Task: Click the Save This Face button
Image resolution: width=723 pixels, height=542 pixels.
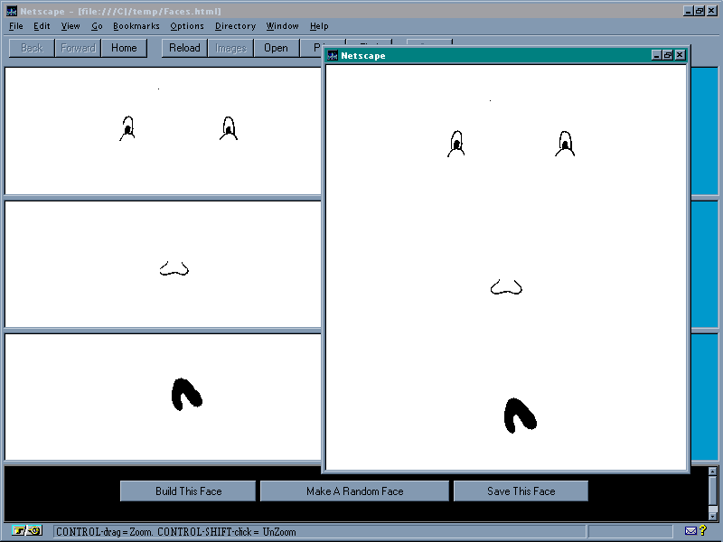Action: [x=521, y=491]
